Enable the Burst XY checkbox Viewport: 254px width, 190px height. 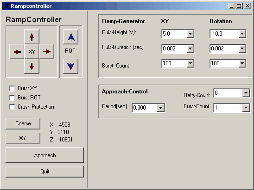coord(12,88)
